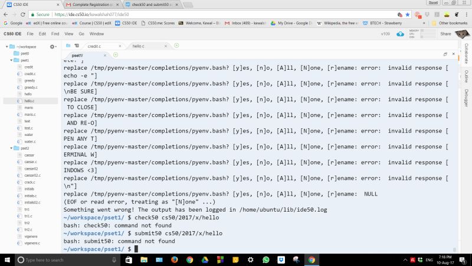472x266 pixels.
Task: Select water.c in the file tree
Action: 30,142
